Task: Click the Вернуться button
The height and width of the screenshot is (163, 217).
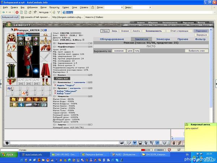Action: [201, 35]
